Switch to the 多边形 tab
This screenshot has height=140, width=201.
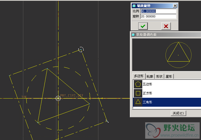(x=138, y=76)
